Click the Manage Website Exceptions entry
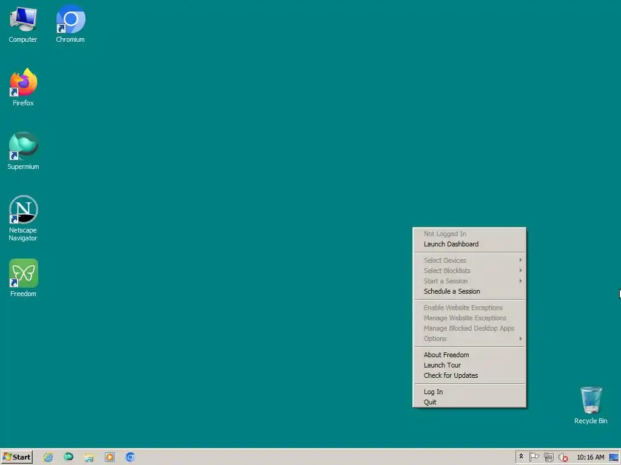 click(469, 318)
